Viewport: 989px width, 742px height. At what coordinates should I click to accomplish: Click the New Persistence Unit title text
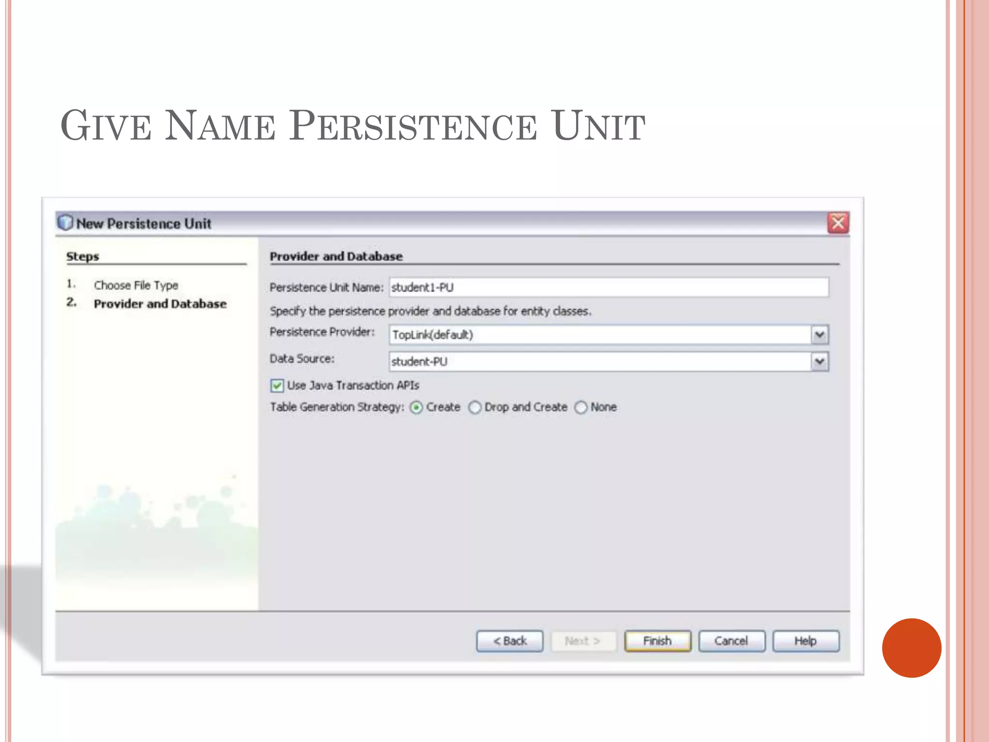[144, 224]
